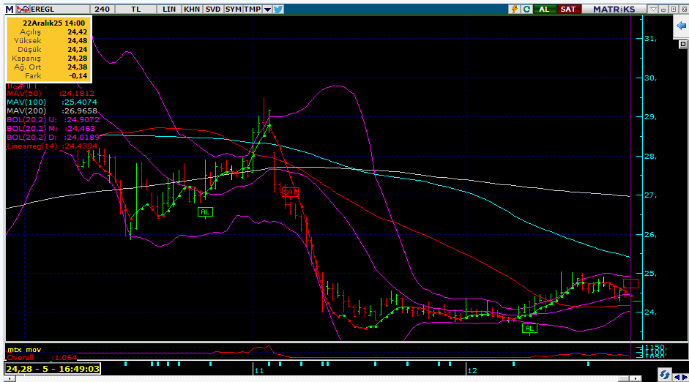
Task: Click the blue back arrow icon
Action: tap(680, 26)
